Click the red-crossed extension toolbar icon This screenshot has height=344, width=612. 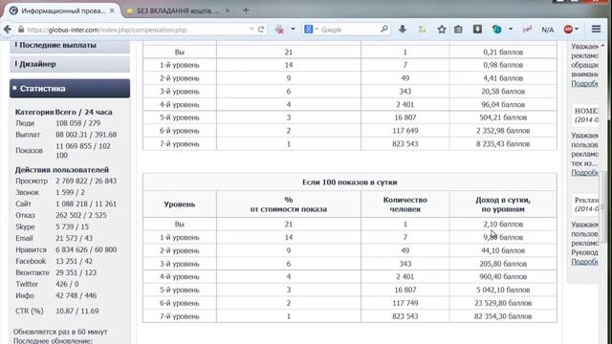pyautogui.click(x=279, y=30)
